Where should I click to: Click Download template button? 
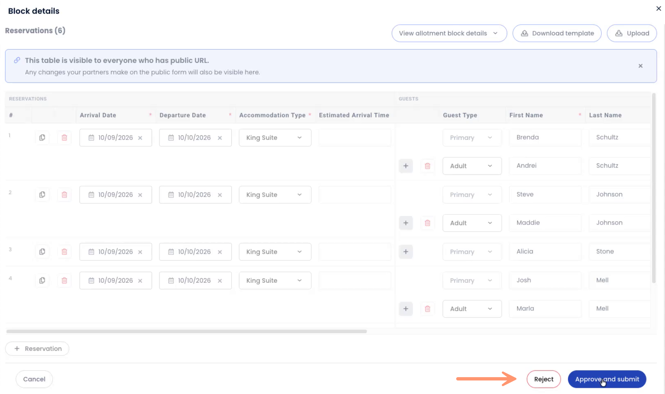click(x=557, y=33)
